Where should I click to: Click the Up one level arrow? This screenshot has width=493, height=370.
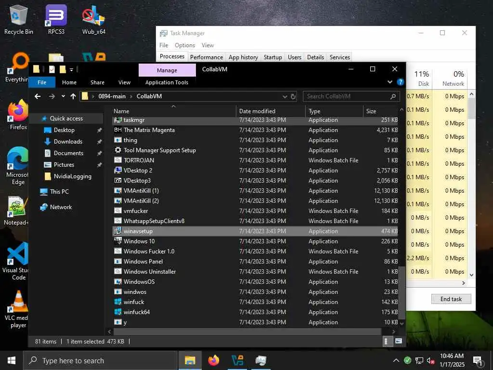point(73,96)
